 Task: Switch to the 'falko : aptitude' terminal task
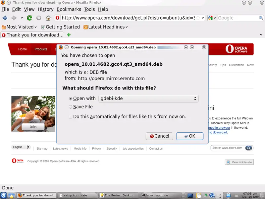click(160, 195)
